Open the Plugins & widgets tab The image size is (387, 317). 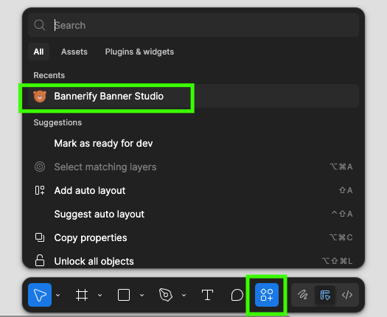[x=139, y=52]
